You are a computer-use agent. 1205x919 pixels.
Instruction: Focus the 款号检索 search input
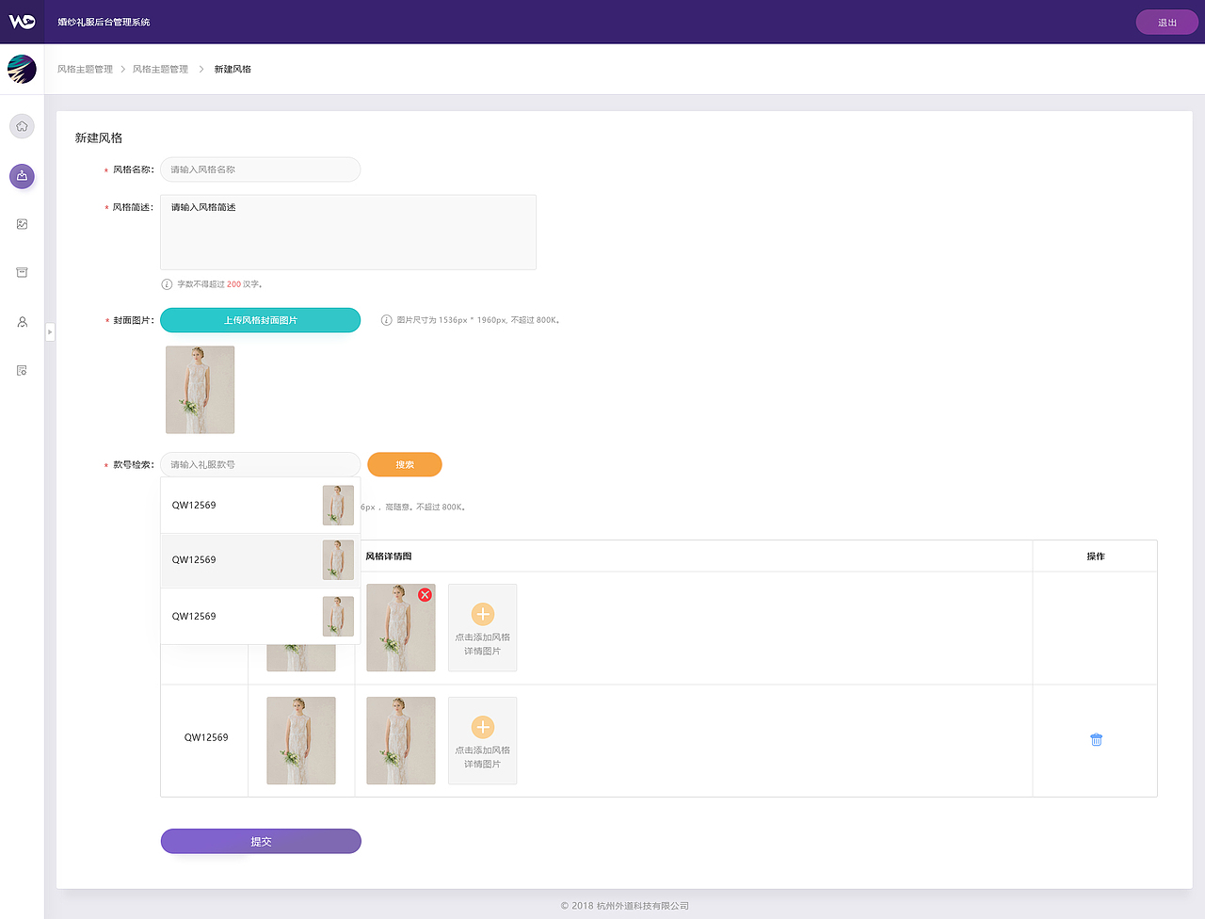(260, 464)
